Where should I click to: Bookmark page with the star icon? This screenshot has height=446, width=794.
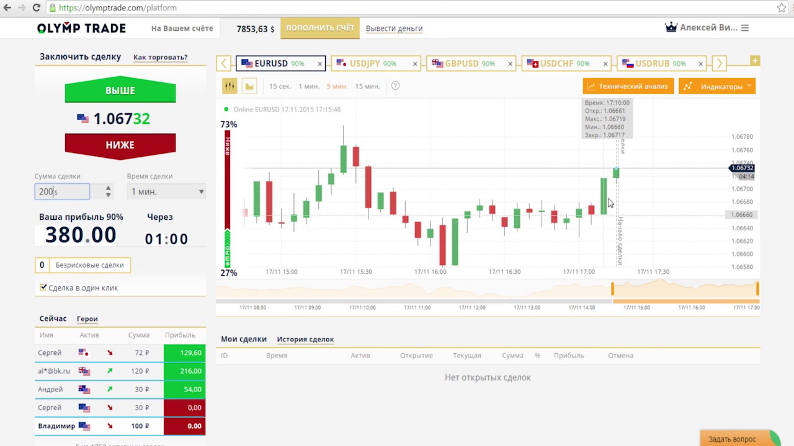click(x=782, y=8)
